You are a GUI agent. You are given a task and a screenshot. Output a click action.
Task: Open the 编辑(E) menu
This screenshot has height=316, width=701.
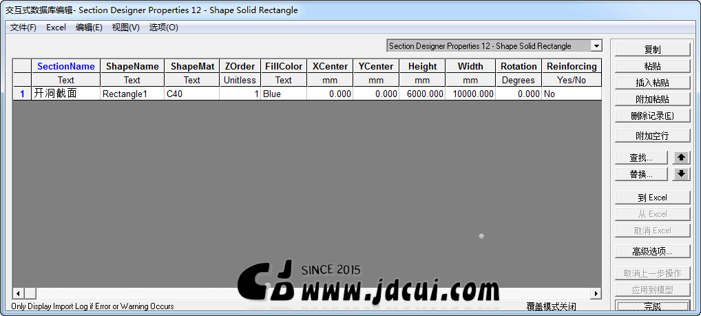point(89,28)
